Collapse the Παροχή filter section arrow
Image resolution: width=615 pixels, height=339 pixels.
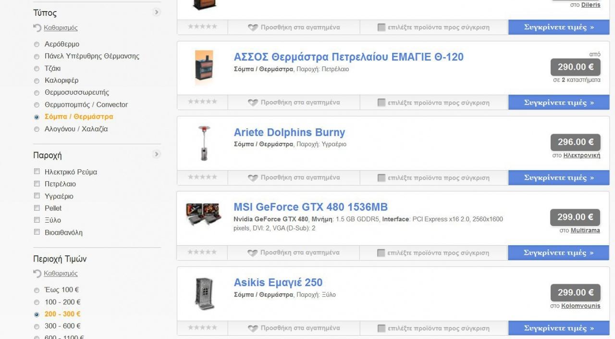[157, 154]
